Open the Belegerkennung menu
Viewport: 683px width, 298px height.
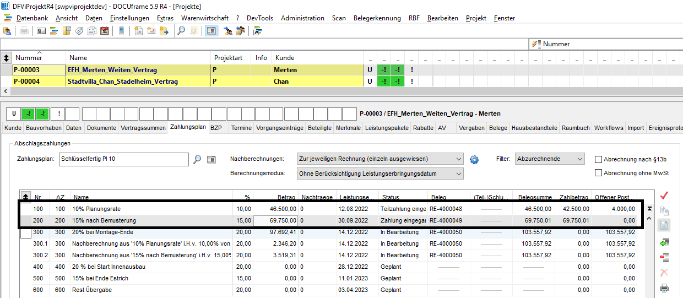coord(377,18)
